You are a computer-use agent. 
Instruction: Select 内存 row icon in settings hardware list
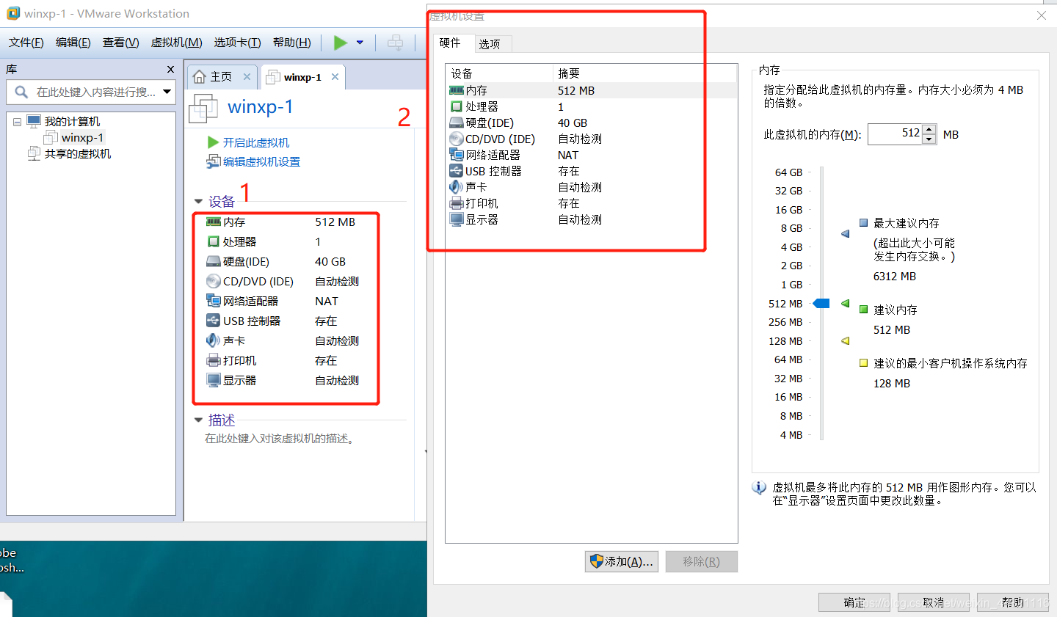click(x=457, y=90)
